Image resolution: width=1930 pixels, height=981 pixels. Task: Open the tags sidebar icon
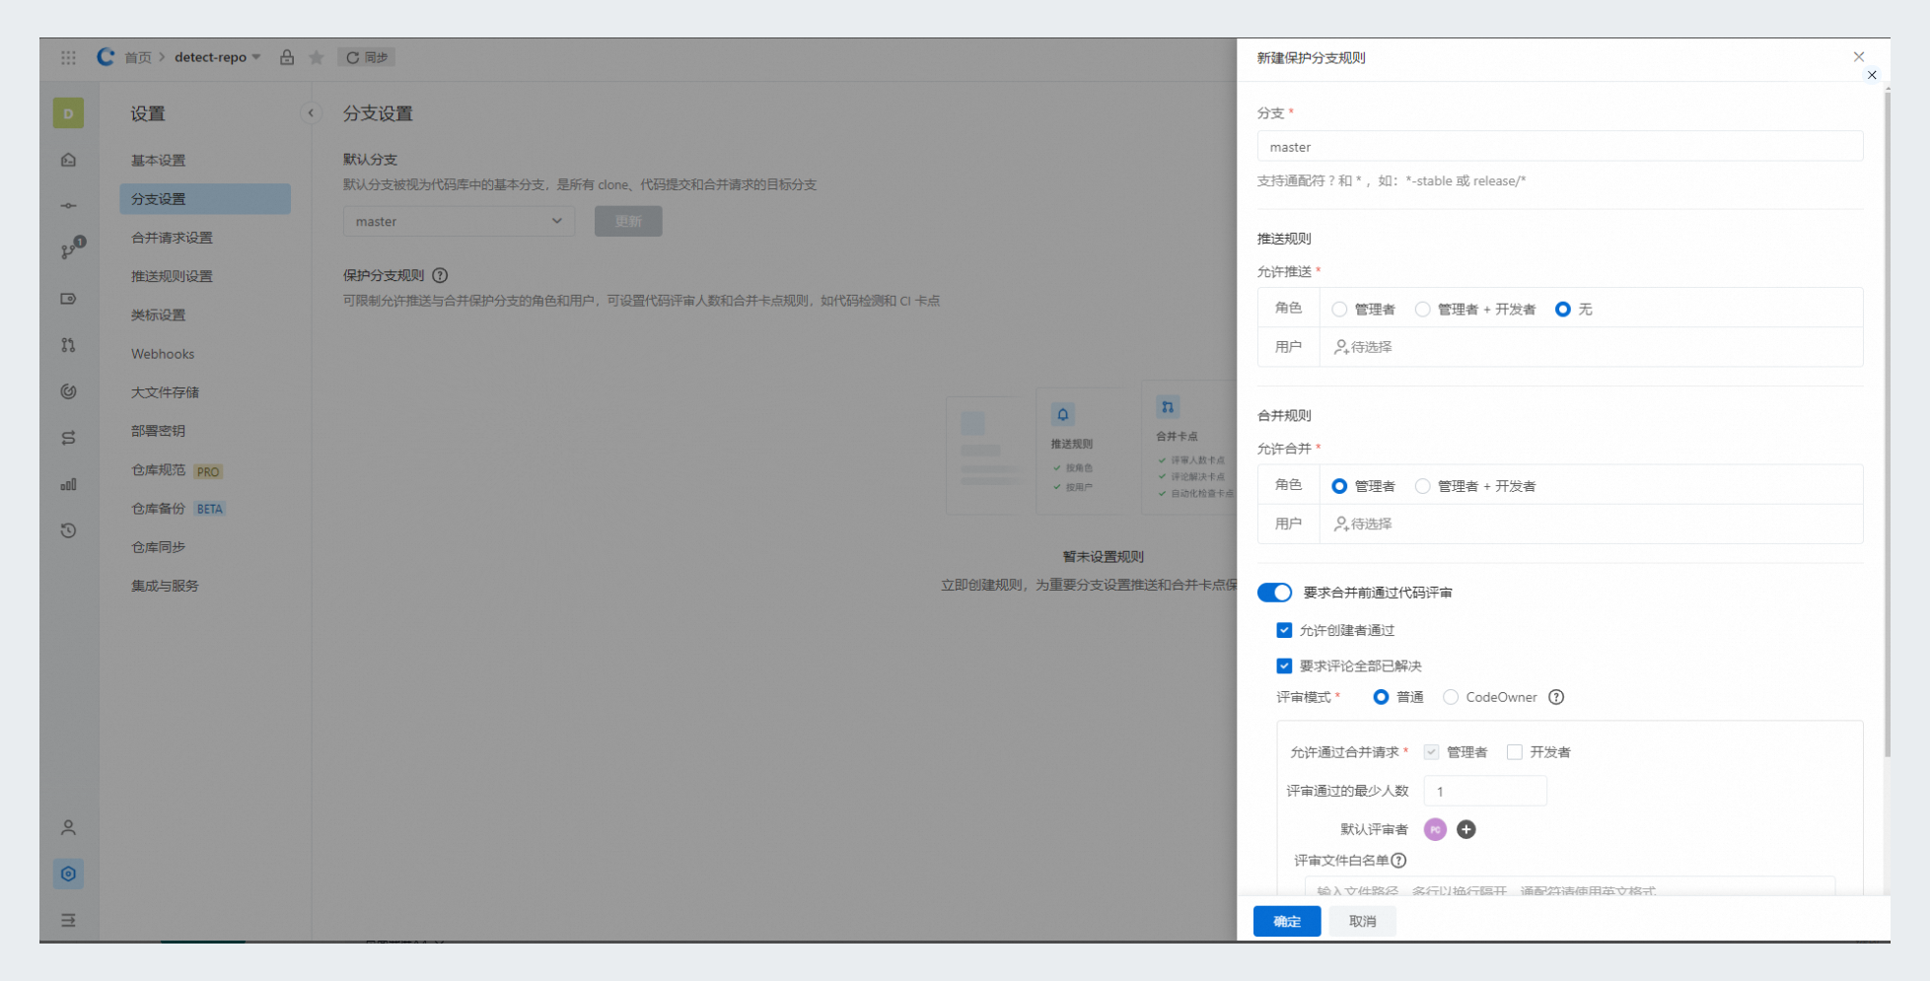point(68,299)
